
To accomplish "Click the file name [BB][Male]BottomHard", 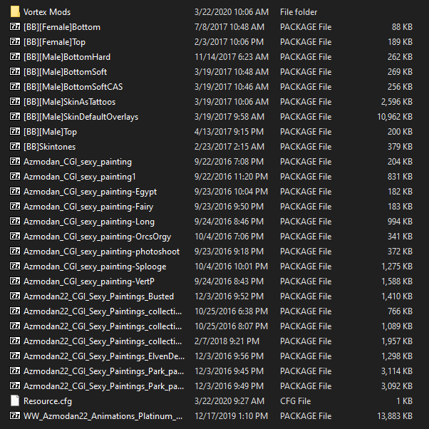I will click(x=67, y=57).
